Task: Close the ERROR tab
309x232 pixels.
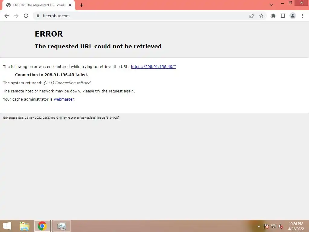Action: click(x=70, y=5)
